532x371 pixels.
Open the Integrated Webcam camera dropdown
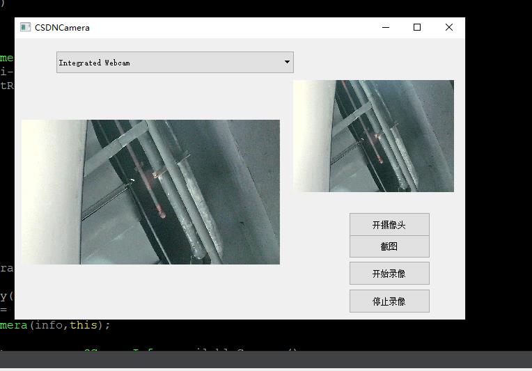click(x=175, y=63)
